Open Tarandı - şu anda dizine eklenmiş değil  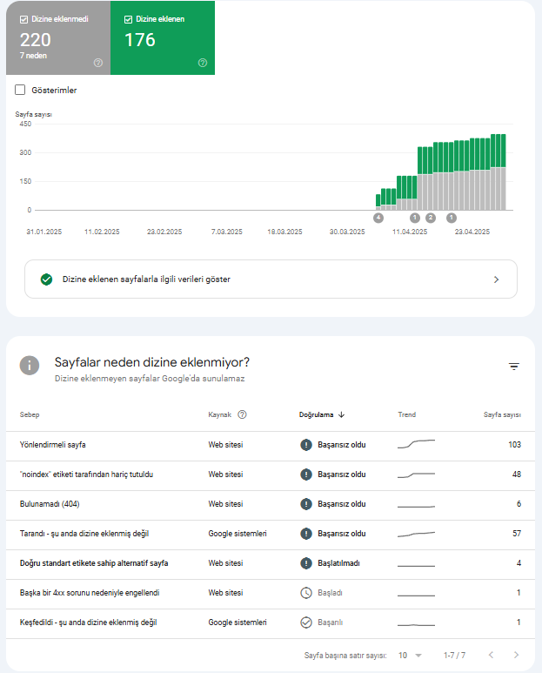tap(271, 534)
